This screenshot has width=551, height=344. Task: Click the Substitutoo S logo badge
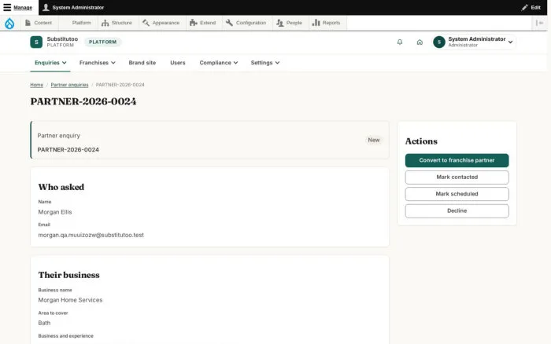[36, 42]
